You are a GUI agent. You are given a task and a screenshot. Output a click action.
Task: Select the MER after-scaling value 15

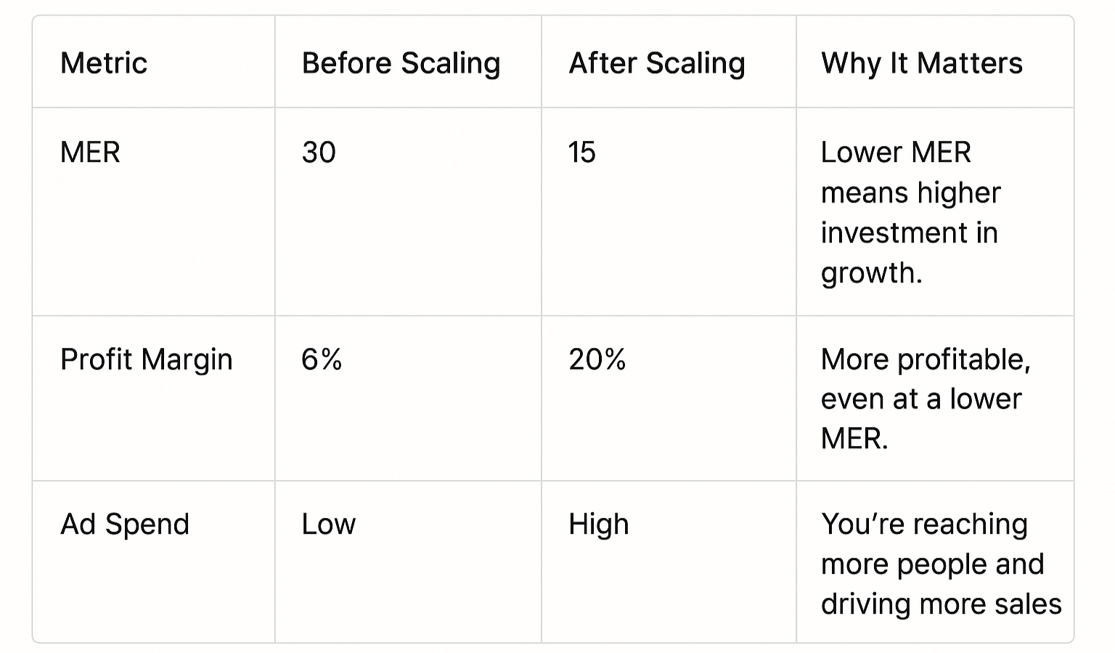581,153
